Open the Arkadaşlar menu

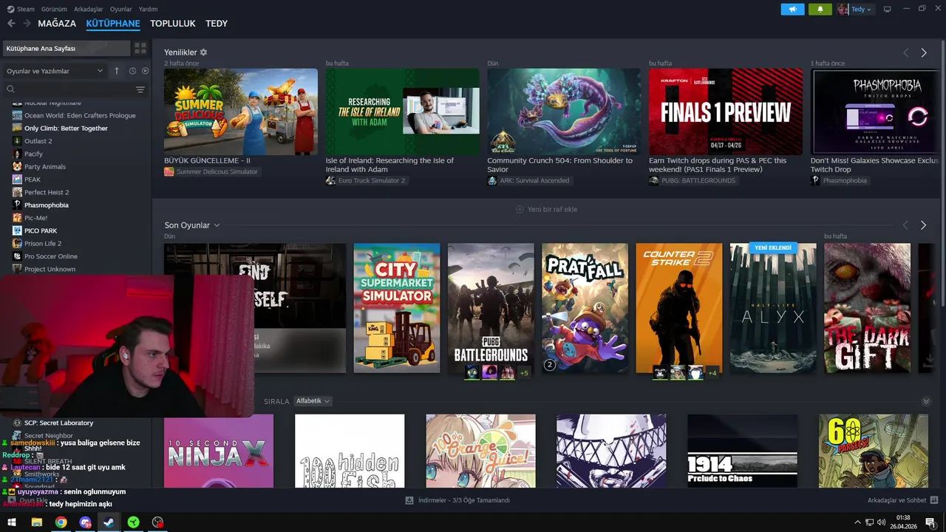(89, 9)
